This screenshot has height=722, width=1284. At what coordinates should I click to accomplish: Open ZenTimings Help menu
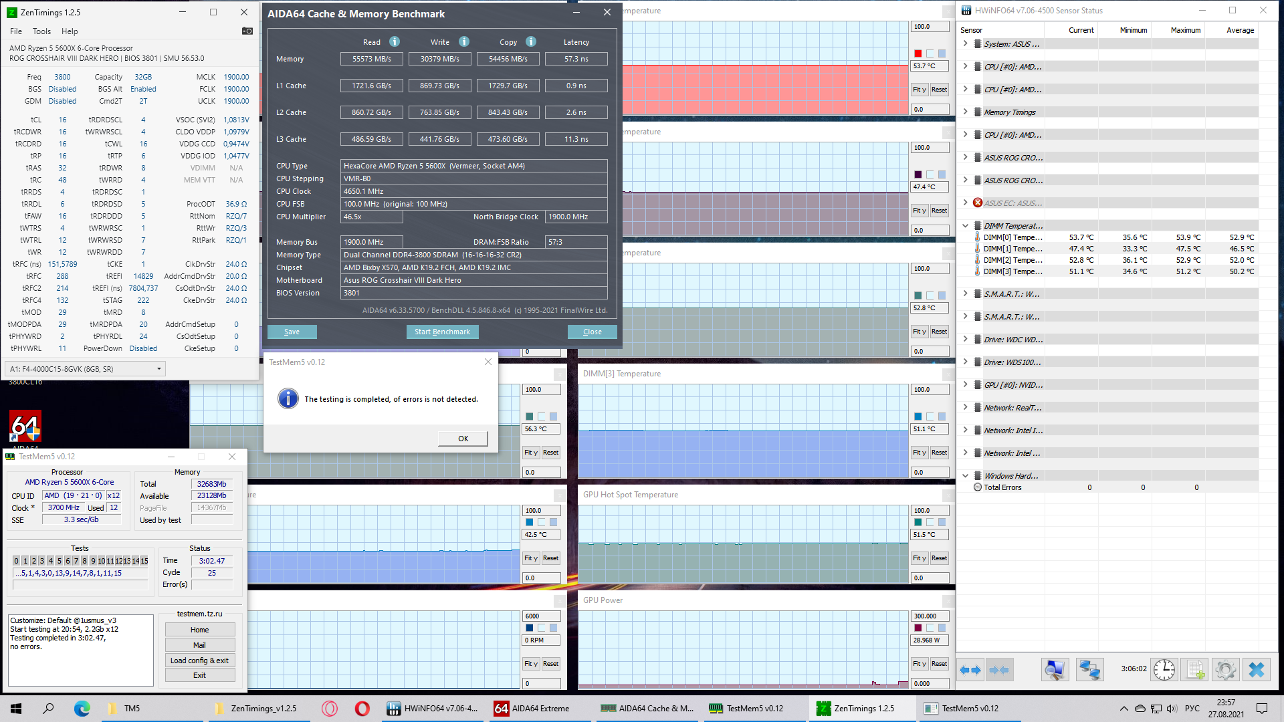70,31
